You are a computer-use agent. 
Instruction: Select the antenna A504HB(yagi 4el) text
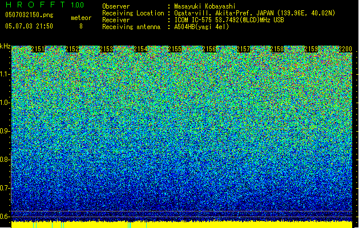point(201,27)
